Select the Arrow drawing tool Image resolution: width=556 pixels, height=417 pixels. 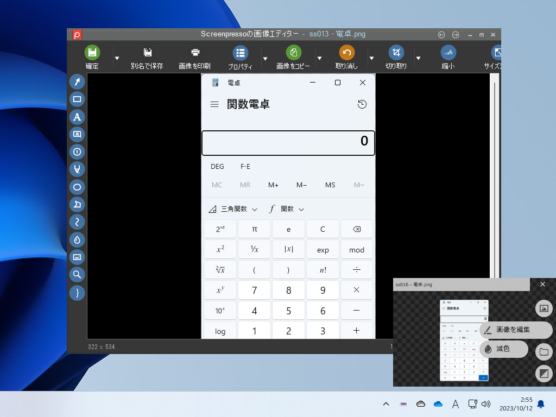click(x=77, y=81)
